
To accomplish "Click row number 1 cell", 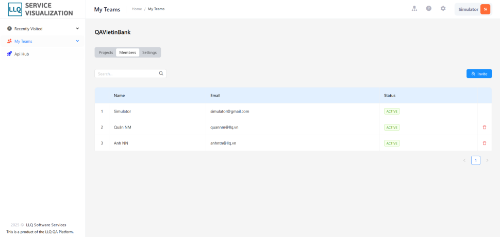I will (x=102, y=112).
